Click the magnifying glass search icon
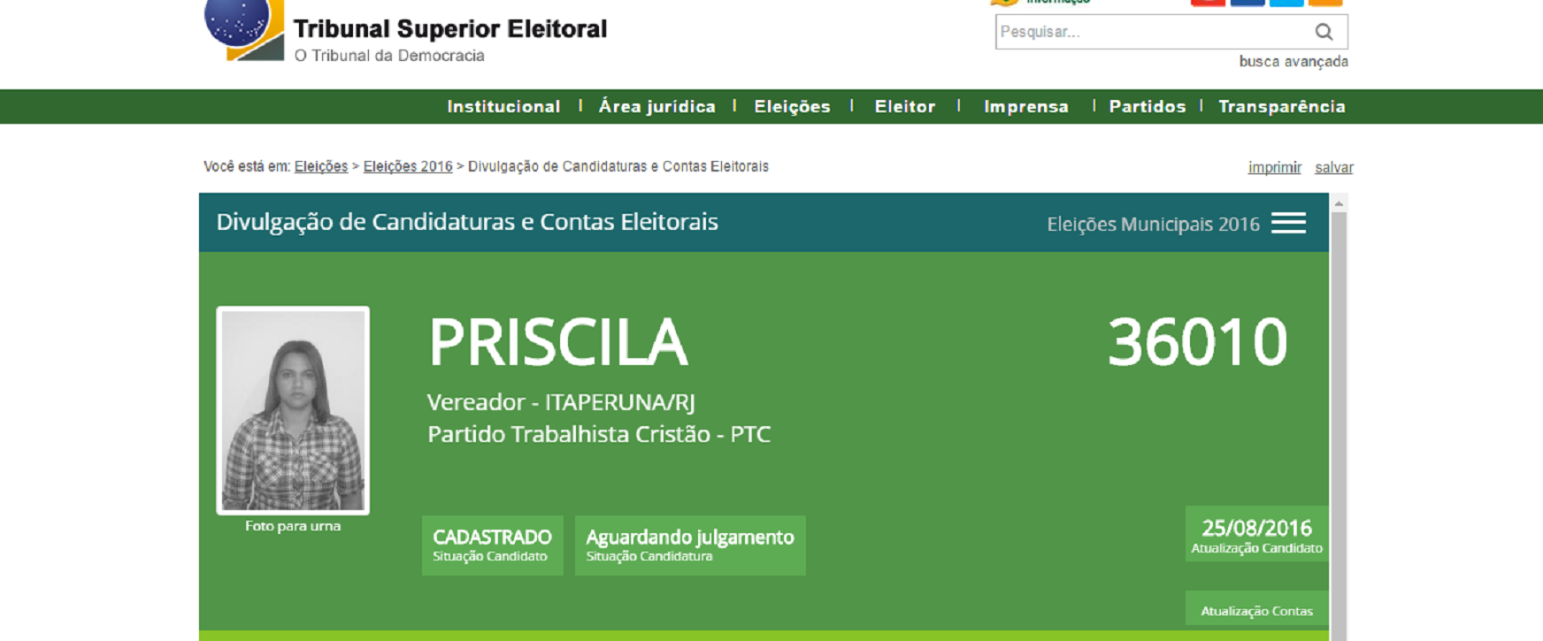 pos(1324,32)
